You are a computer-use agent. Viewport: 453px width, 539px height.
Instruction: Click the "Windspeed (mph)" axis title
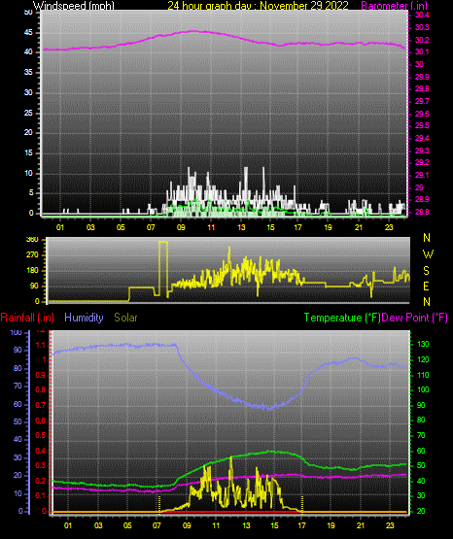coord(74,6)
